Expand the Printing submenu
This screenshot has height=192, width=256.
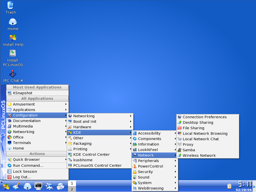tap(100, 149)
